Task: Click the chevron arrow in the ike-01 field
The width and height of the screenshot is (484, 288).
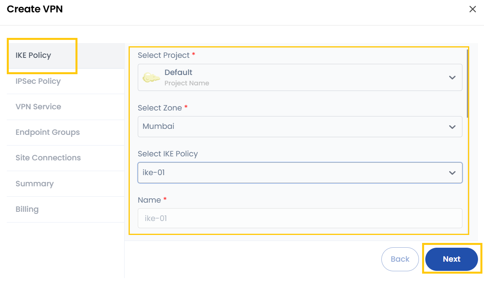Action: pos(452,173)
